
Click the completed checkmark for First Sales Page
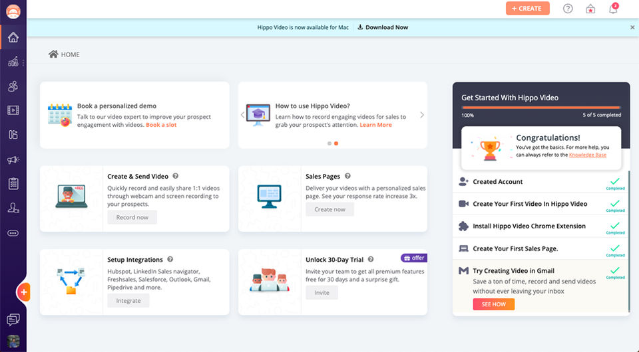coord(615,248)
